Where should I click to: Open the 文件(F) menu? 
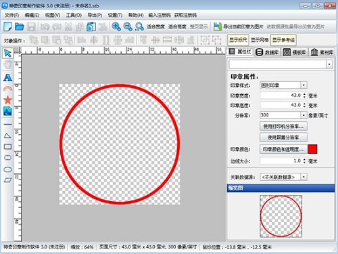click(x=12, y=15)
